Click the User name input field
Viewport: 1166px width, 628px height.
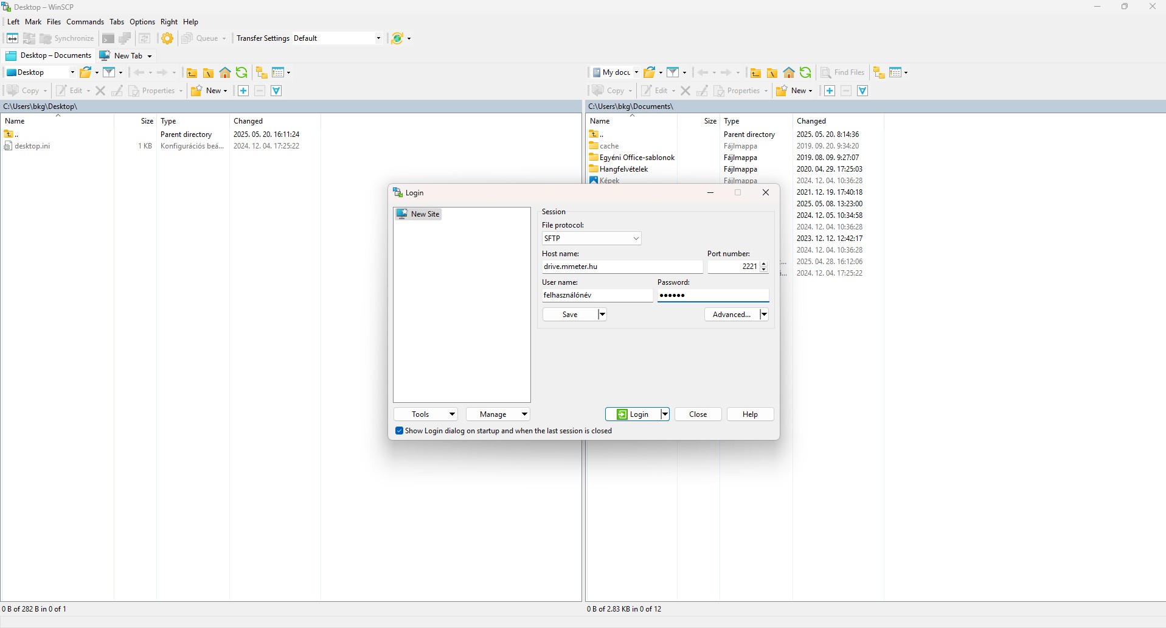[597, 295]
